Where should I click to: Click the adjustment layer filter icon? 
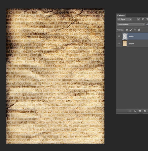pyautogui.click(x=143, y=19)
